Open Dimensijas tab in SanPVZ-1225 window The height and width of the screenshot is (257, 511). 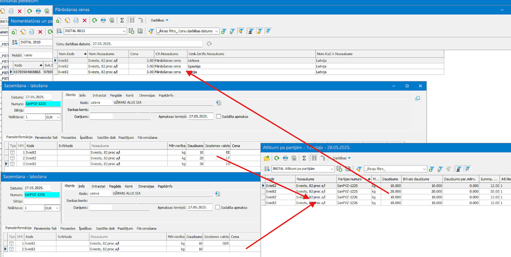147,95
